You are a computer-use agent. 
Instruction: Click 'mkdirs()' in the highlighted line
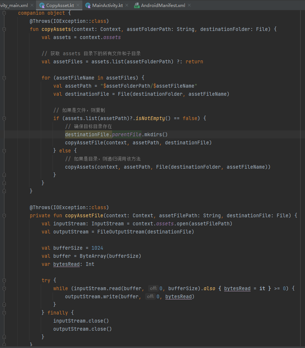(x=156, y=134)
